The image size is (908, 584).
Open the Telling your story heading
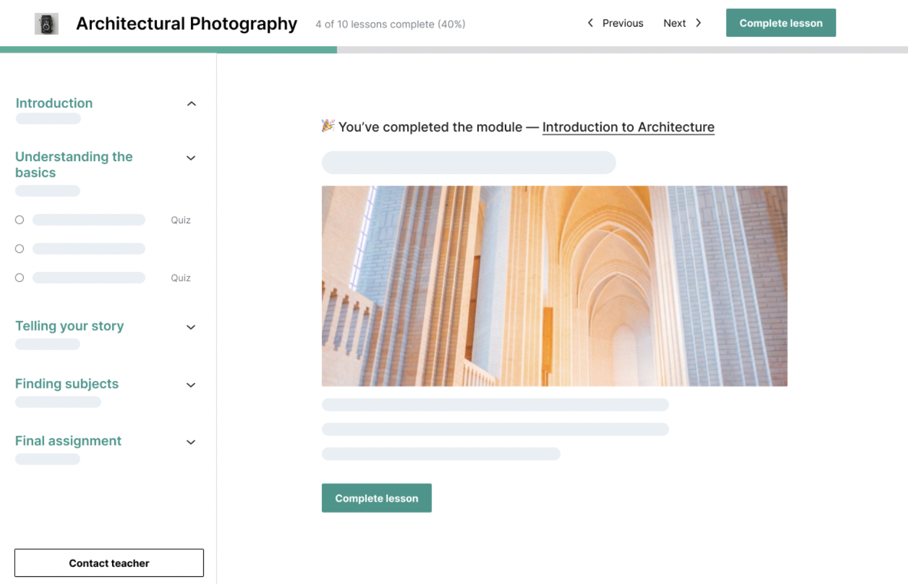tap(69, 326)
